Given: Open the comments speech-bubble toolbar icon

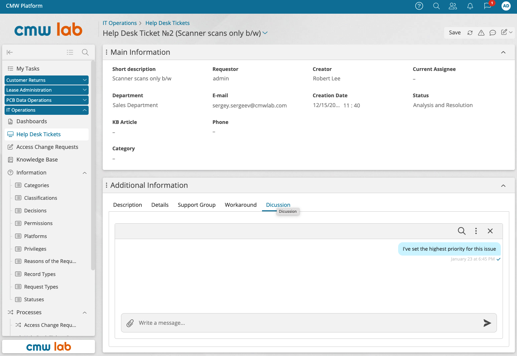Looking at the screenshot, I should [x=493, y=33].
